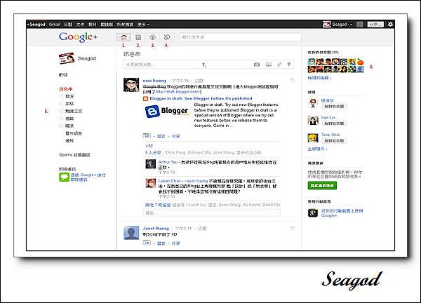Open 日曆 (Calendar) in the top bar
This screenshot has height=303, width=421.
(x=68, y=25)
